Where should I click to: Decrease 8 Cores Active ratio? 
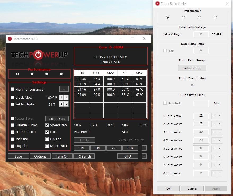[x=214, y=173]
